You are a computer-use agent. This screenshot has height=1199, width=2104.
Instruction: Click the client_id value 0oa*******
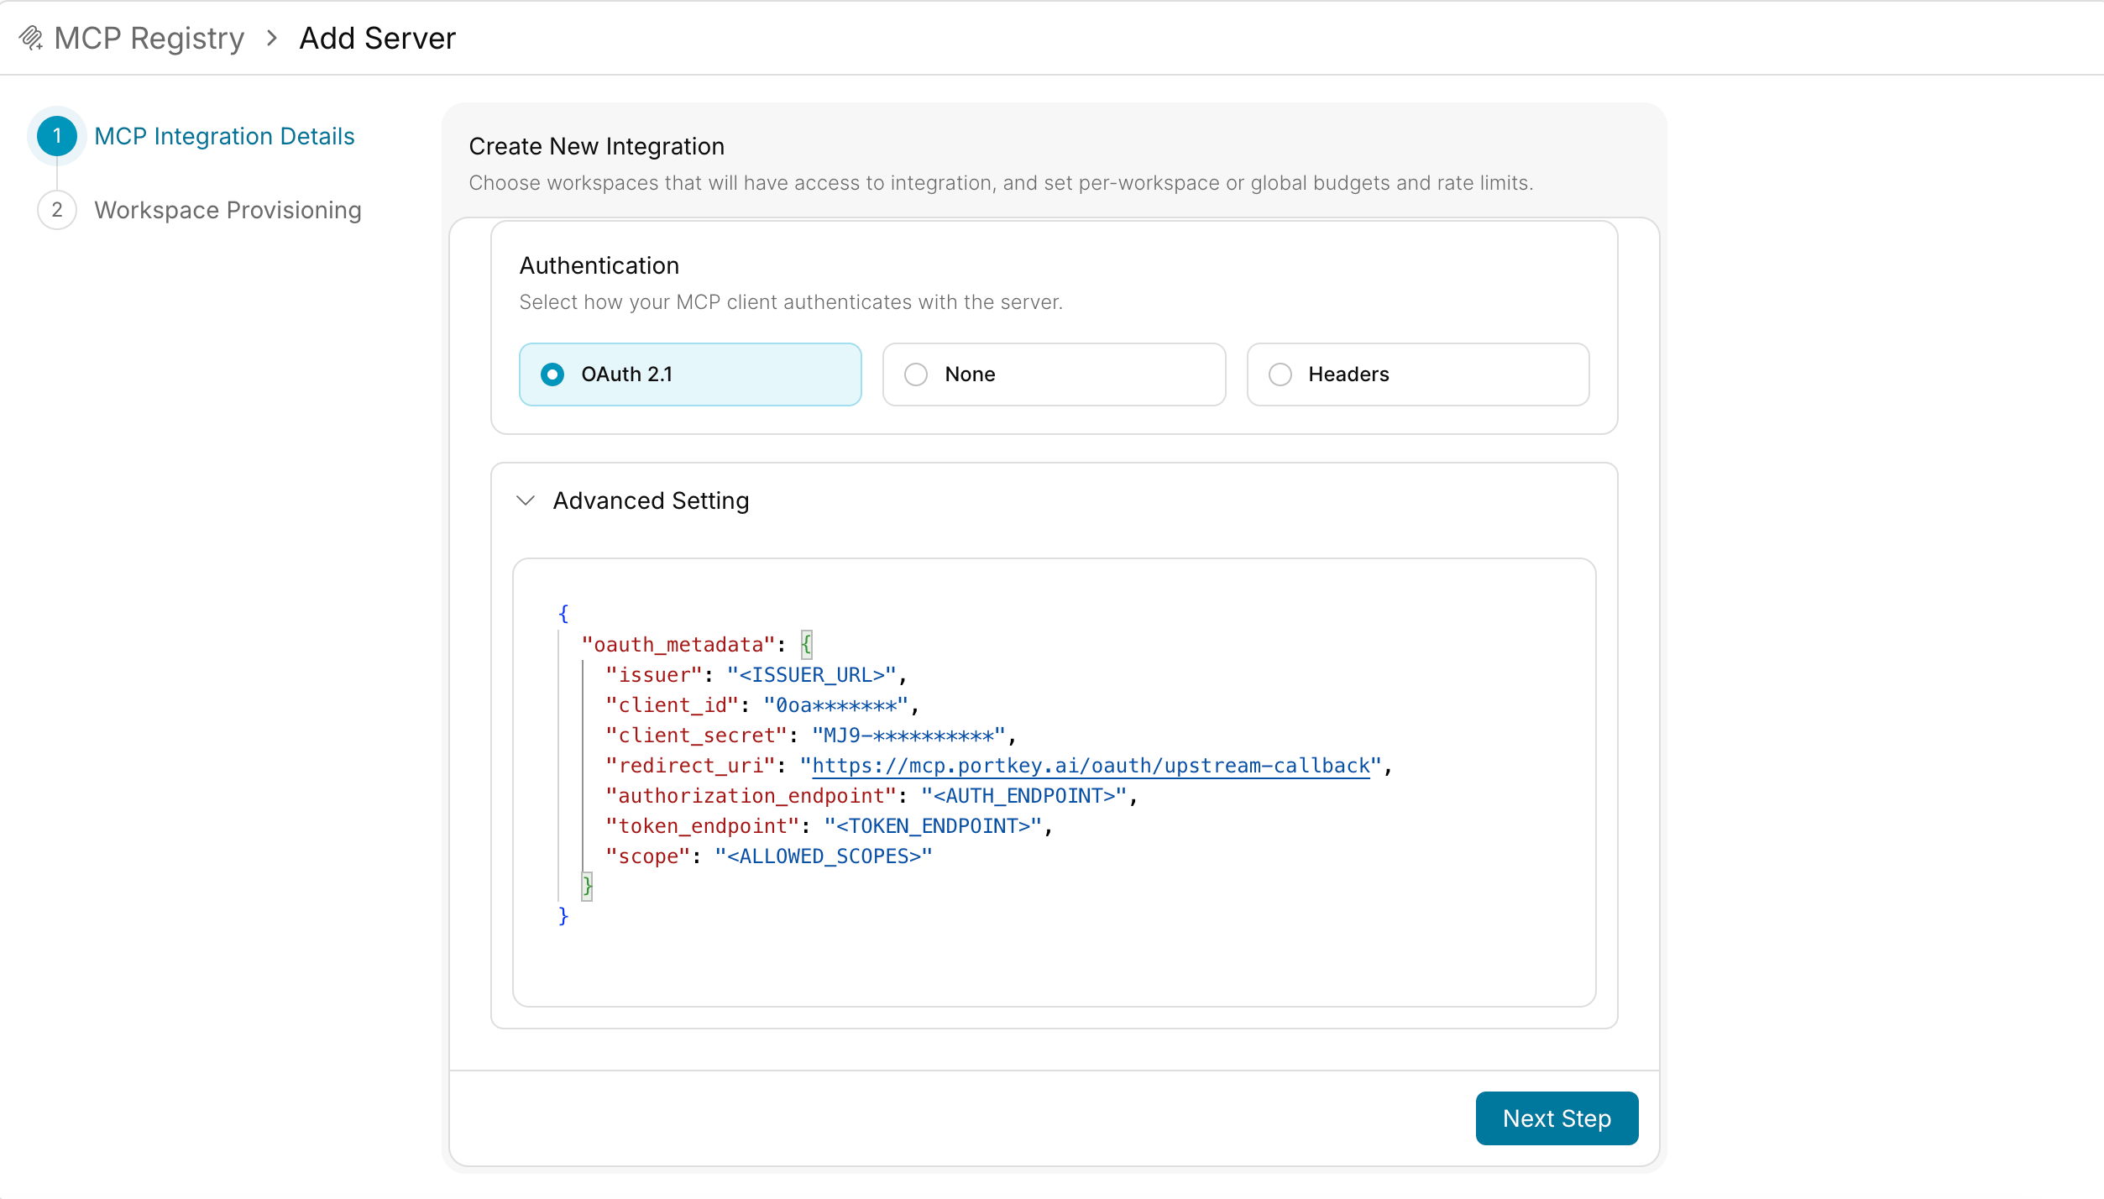click(835, 705)
